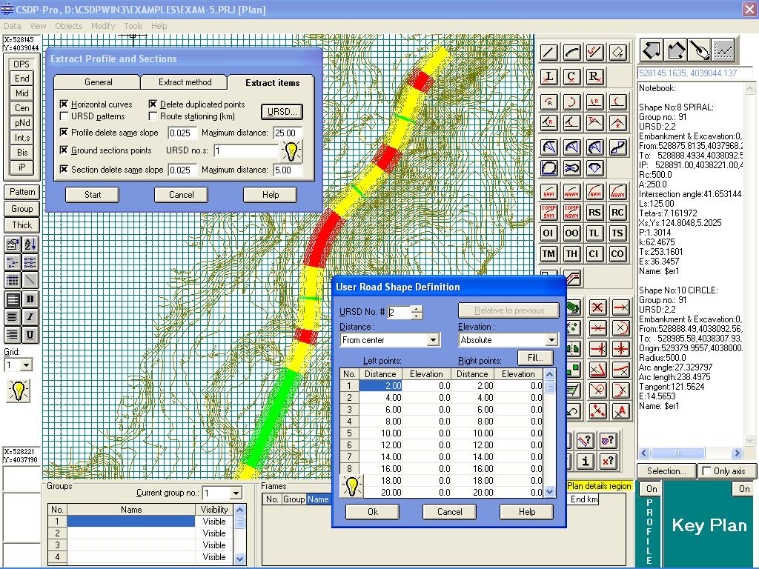The image size is (759, 569).
Task: Open the Tools menu
Action: click(133, 26)
